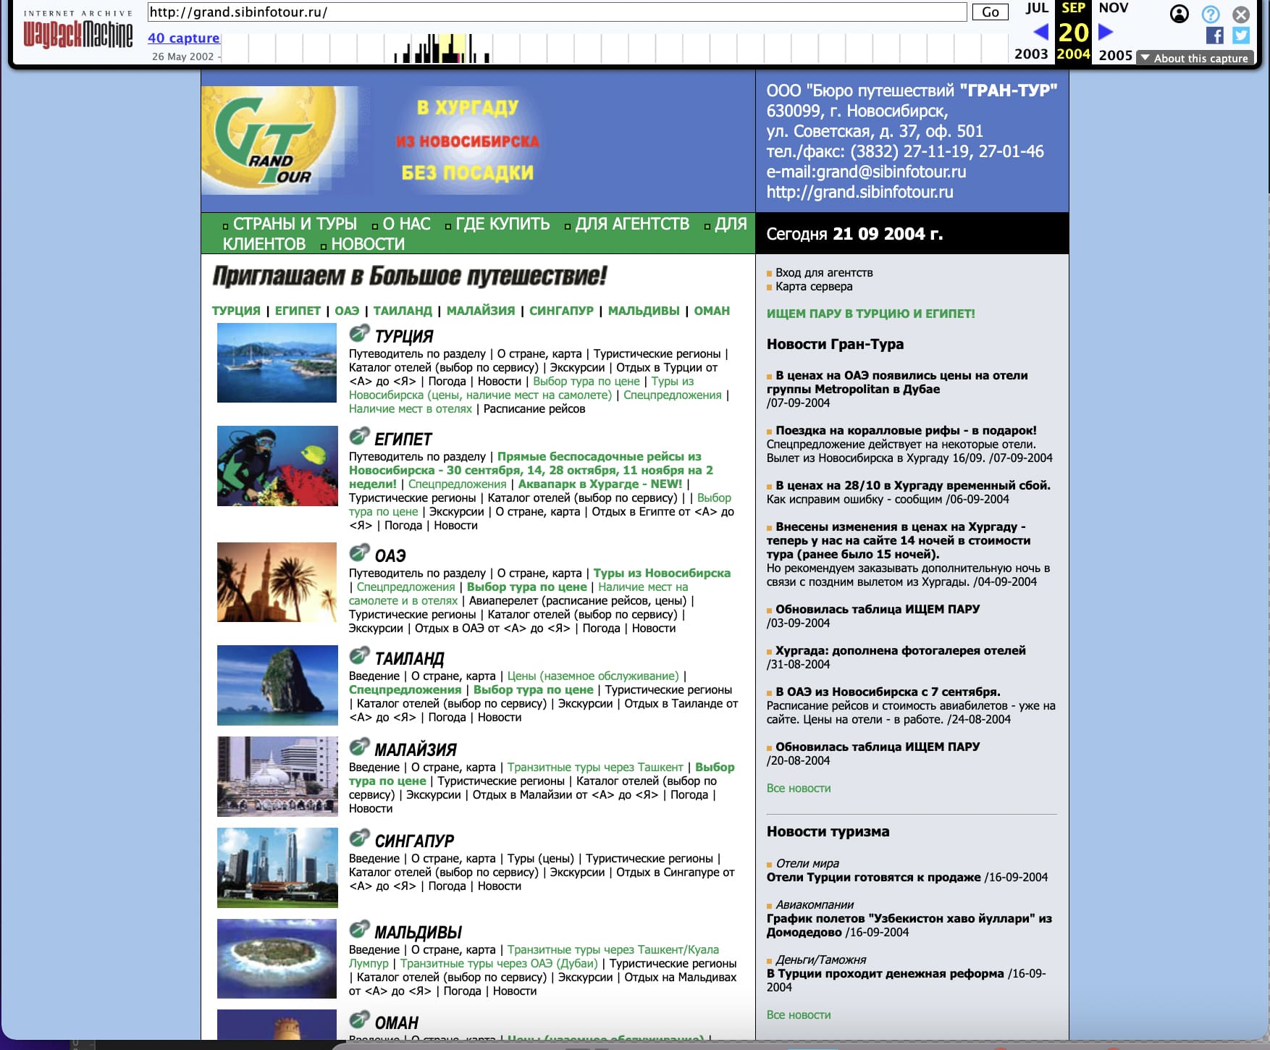Image resolution: width=1270 pixels, height=1050 pixels.
Task: Open news В Турции проходит денежная реформа
Action: click(886, 973)
